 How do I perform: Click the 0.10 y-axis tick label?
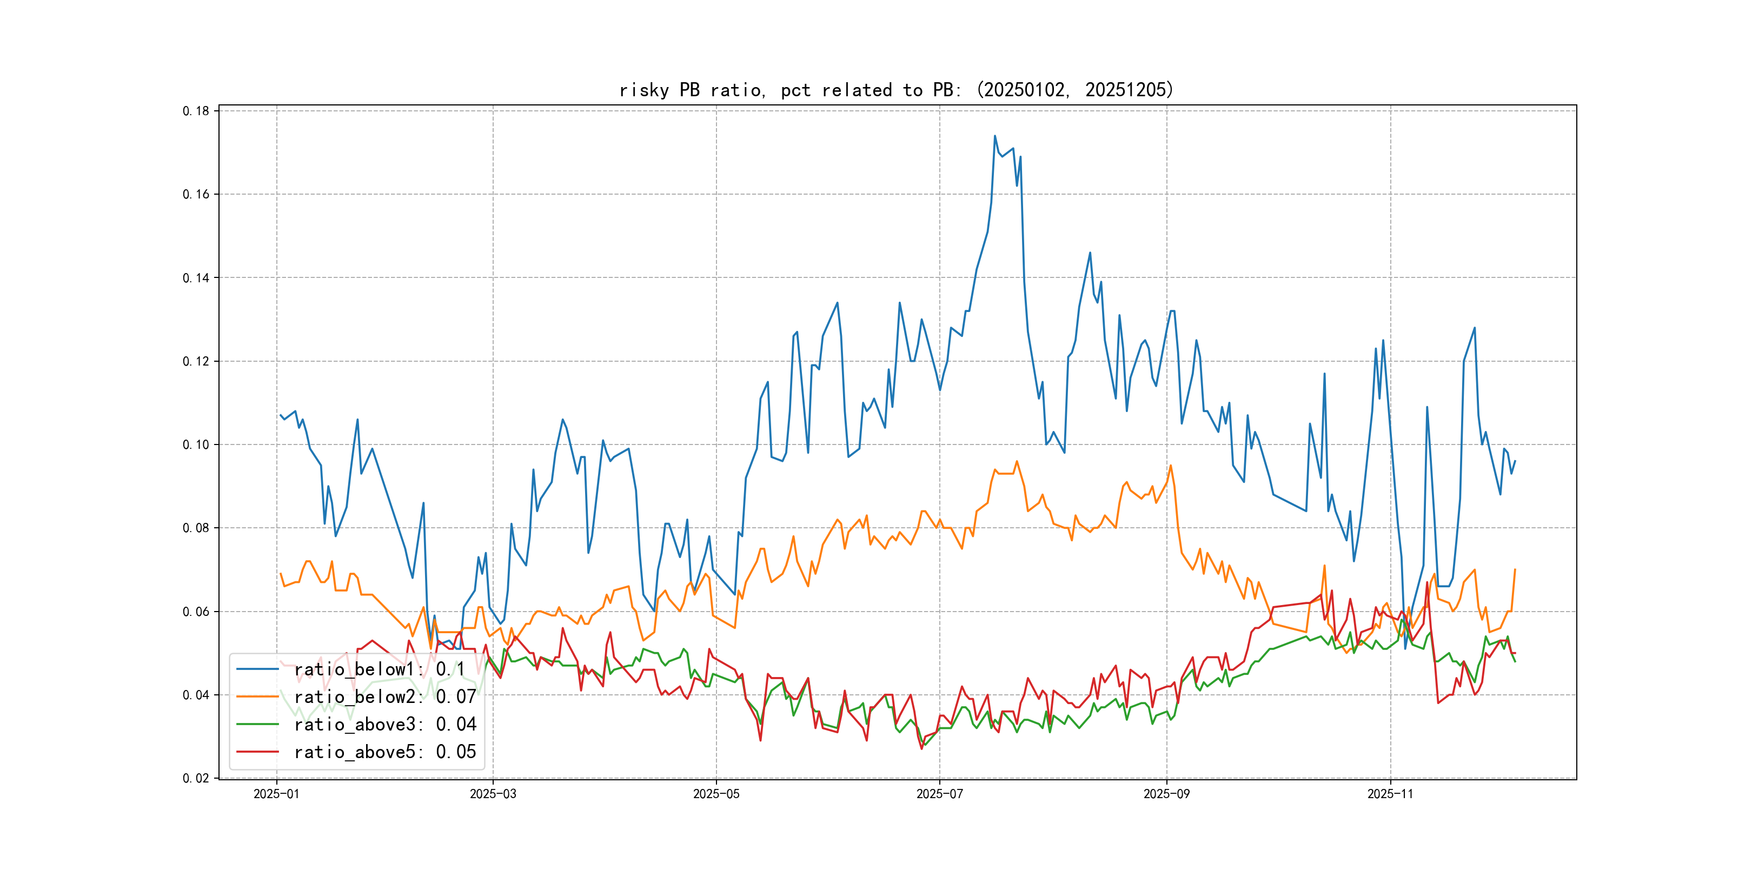tap(196, 445)
